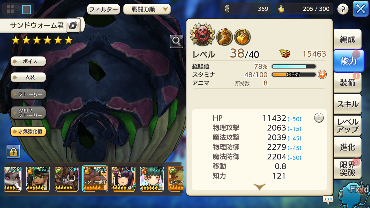Tap the golden boot trait icon
Image resolution: width=370 pixels, height=208 pixels.
(x=224, y=37)
